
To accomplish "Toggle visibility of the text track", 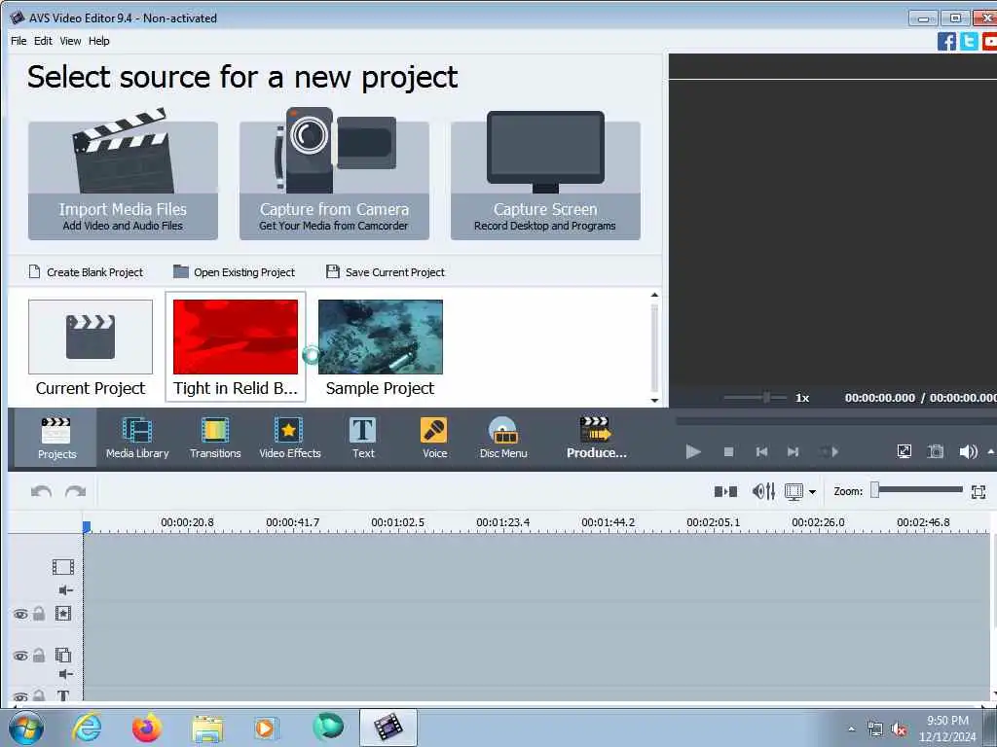I will pos(20,696).
